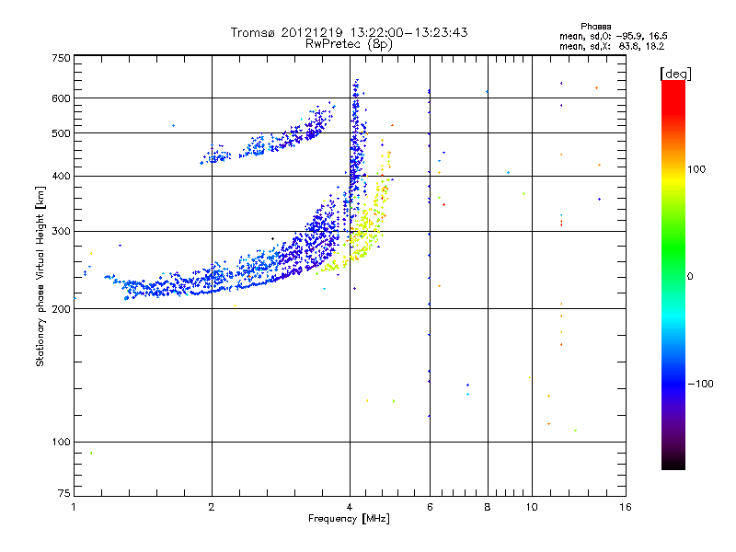The image size is (736, 552).
Task: Click the "mean, sd,X: 83.8, 18.2" statistics line
Action: (x=612, y=47)
